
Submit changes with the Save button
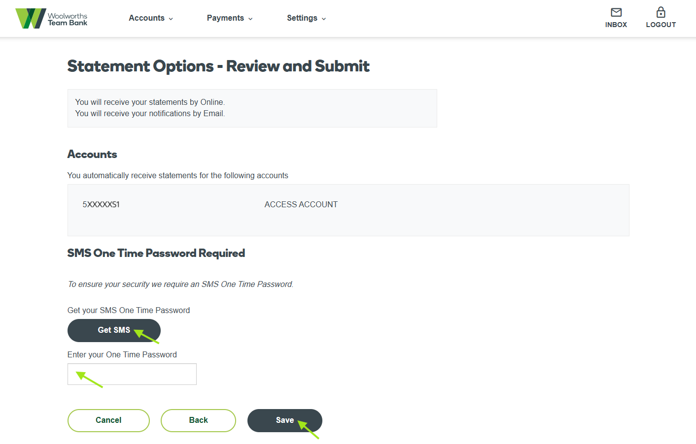tap(284, 420)
